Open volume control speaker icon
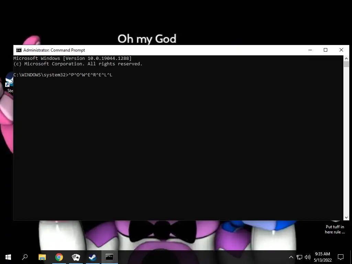The width and height of the screenshot is (352, 264). [308, 257]
